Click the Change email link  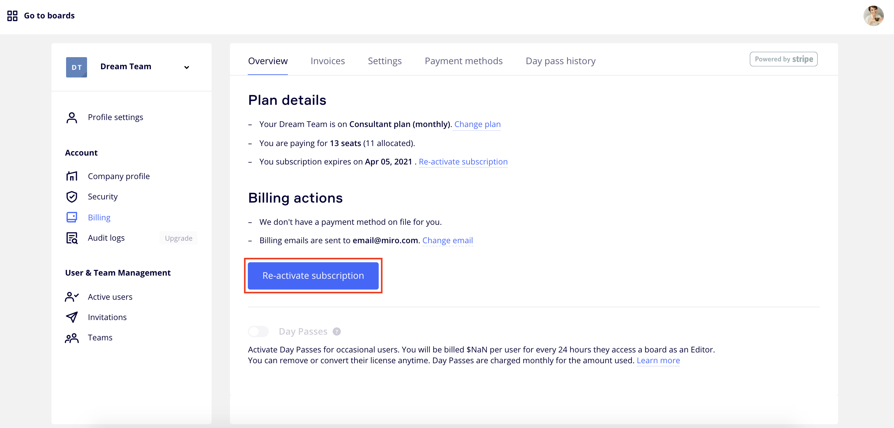(x=447, y=240)
